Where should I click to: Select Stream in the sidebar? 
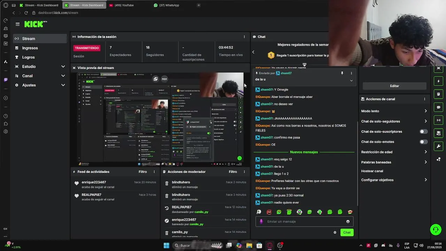tap(40, 39)
